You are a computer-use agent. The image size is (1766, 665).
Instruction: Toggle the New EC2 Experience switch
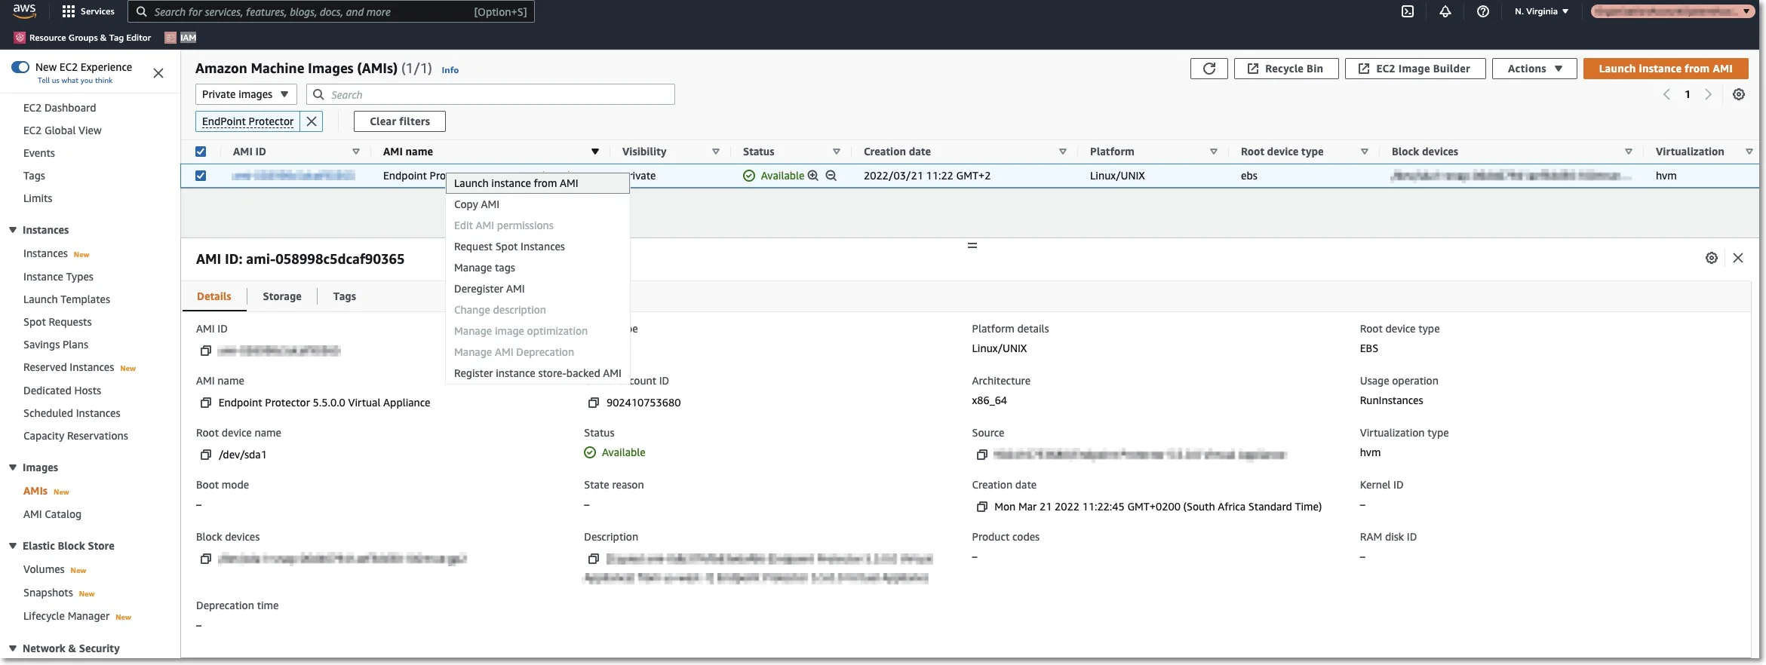[x=20, y=67]
